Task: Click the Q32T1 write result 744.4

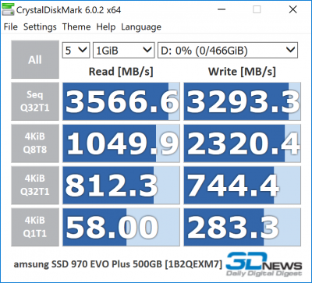Action: 243,185
